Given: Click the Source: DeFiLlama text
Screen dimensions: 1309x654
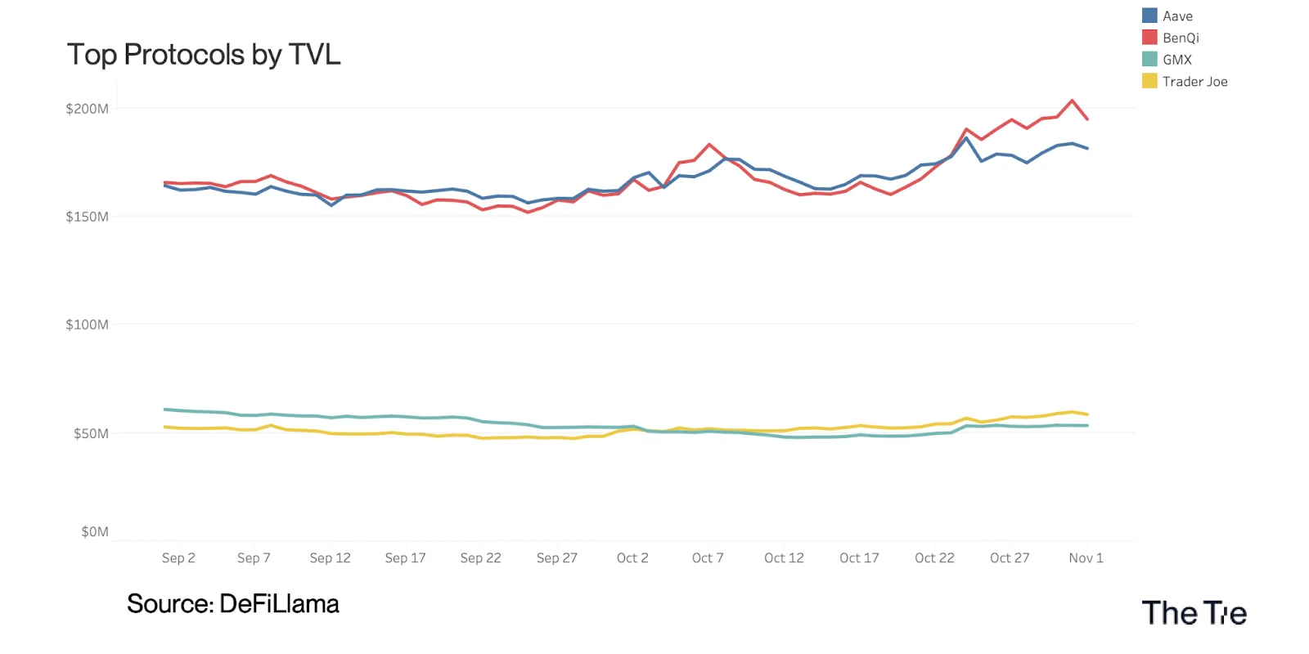Looking at the screenshot, I should tap(233, 604).
